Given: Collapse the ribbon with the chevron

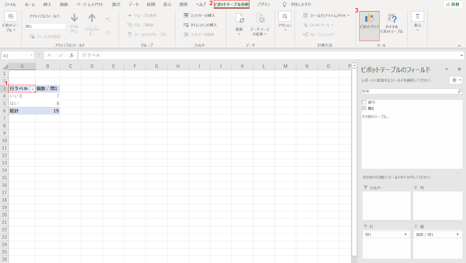Looking at the screenshot, I should tap(459, 45).
